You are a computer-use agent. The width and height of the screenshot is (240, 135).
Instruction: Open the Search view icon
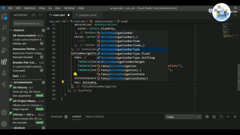tap(4, 27)
